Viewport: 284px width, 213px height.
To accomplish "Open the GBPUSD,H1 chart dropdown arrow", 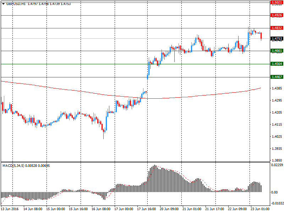I will (x=3, y=4).
